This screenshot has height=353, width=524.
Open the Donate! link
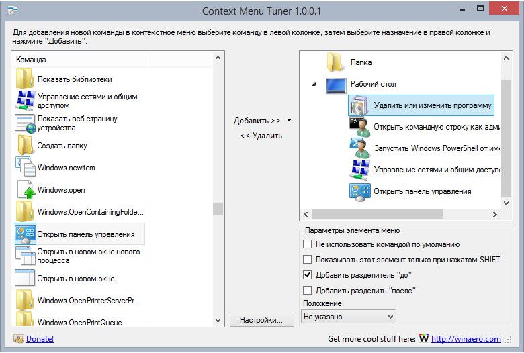(x=40, y=339)
